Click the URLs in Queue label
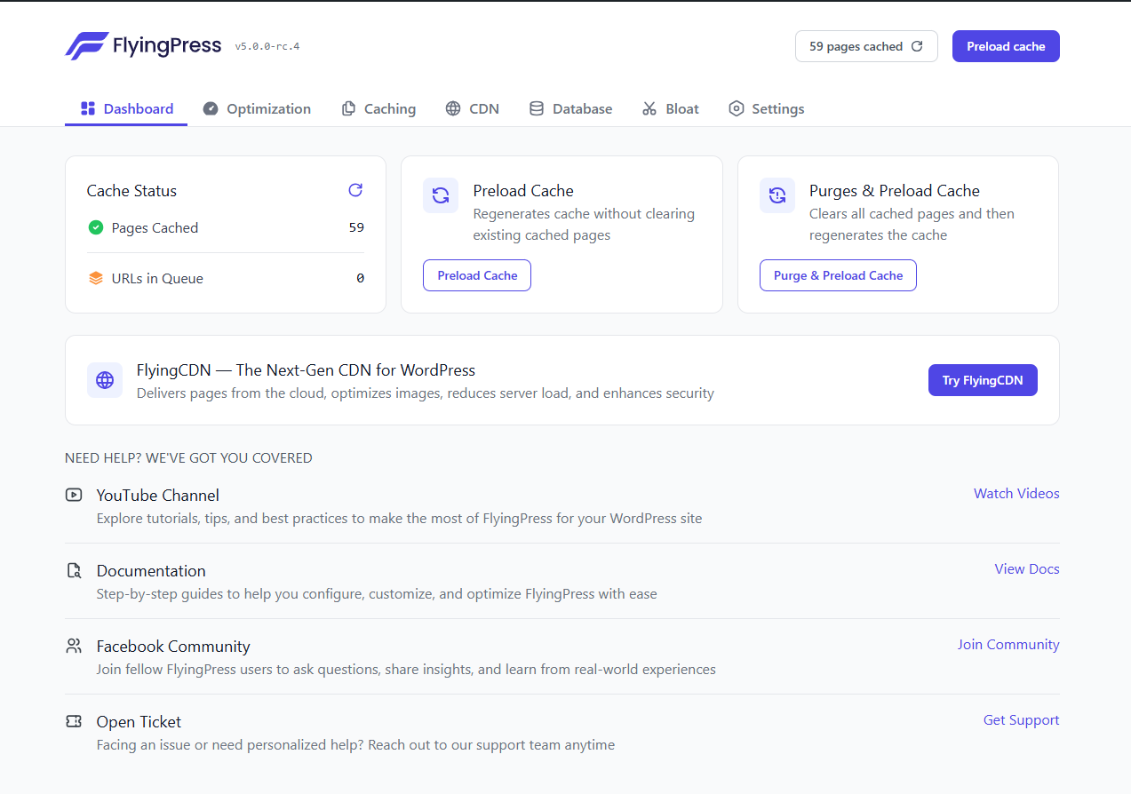 tap(157, 279)
